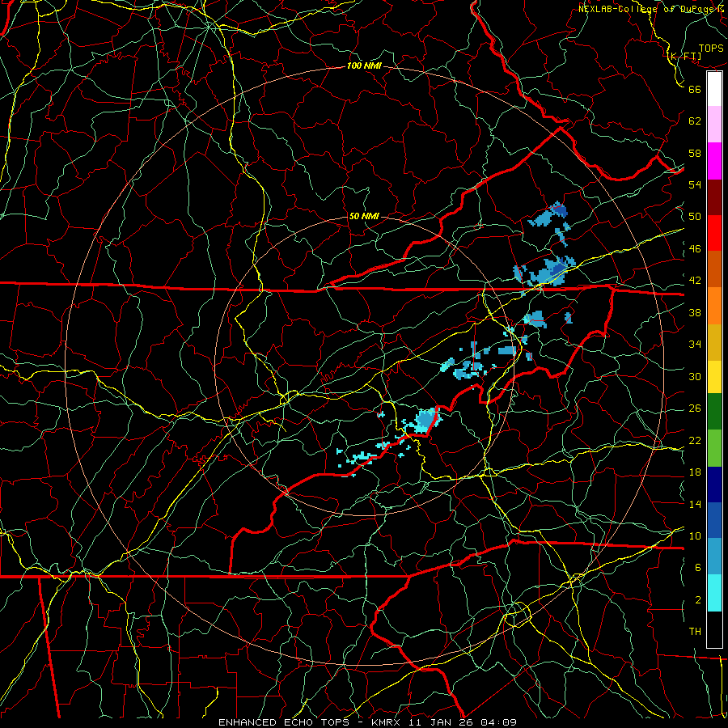Click the bright yellow legend swatch
Image resolution: width=728 pixels, height=728 pixels.
coord(714,376)
